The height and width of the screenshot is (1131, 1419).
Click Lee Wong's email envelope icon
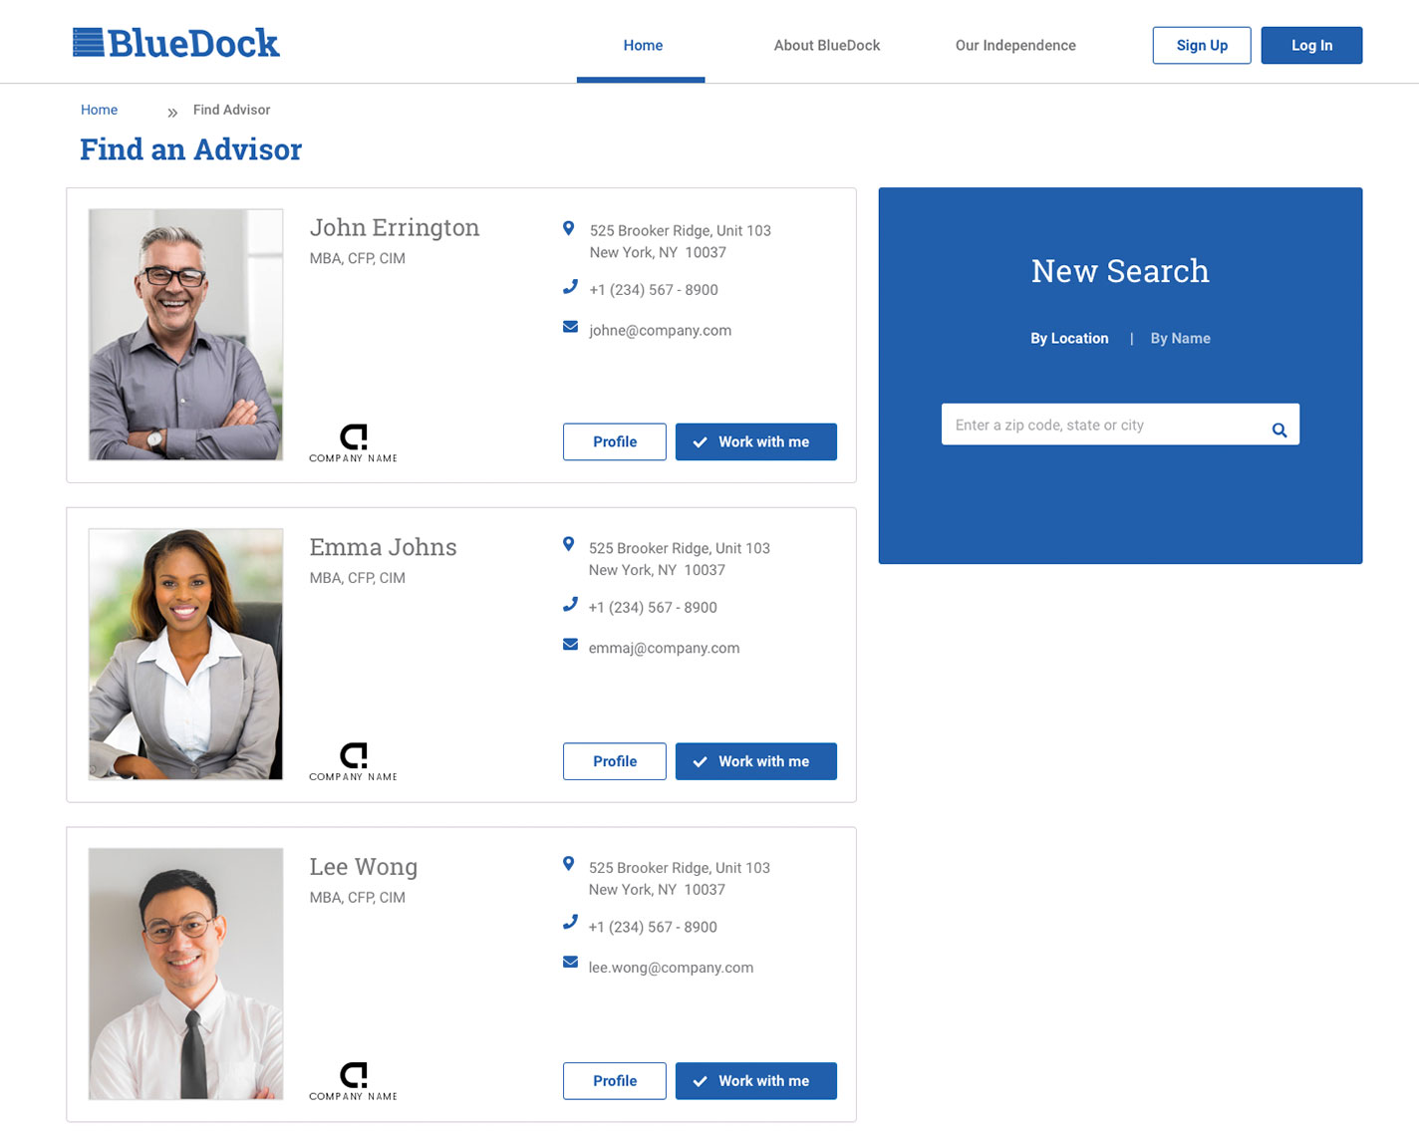tap(570, 963)
